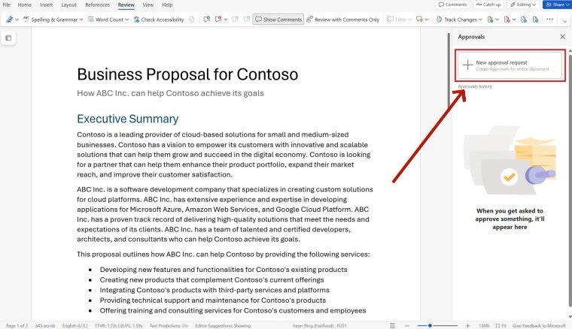Click the navigation pane icon left of the document
The height and width of the screenshot is (329, 572).
tap(8, 38)
